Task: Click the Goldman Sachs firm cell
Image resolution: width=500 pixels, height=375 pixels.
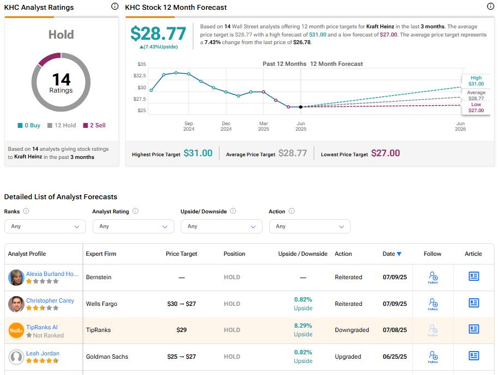Action: pyautogui.click(x=107, y=357)
